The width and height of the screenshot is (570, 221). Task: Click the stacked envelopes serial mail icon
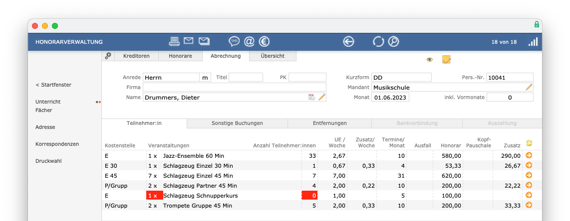pos(204,41)
